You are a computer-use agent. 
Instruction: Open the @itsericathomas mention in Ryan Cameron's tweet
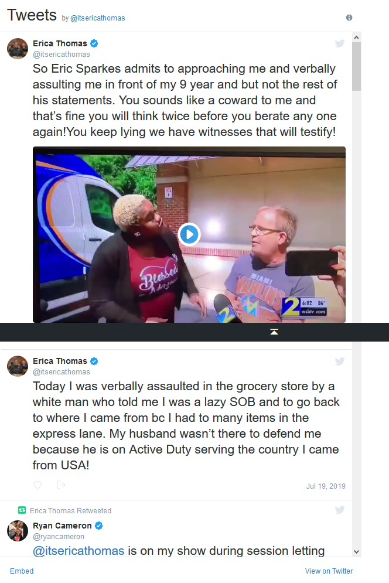(x=79, y=551)
